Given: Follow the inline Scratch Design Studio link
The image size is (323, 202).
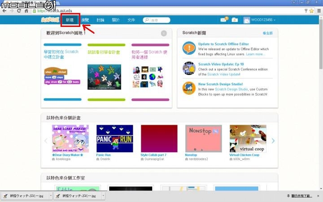Looking at the screenshot, I should click(x=231, y=89).
